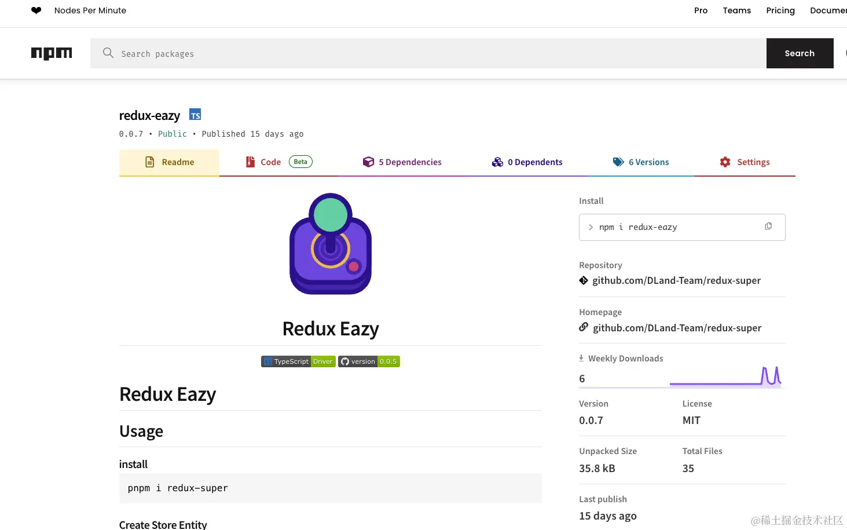847x530 pixels.
Task: Open the homepage github.com/DLand-Team/redux-super link
Action: [677, 328]
